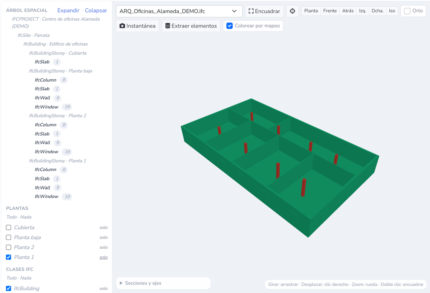Uncheck the IfcBuilding class checkbox
The height and width of the screenshot is (293, 430).
(9, 289)
